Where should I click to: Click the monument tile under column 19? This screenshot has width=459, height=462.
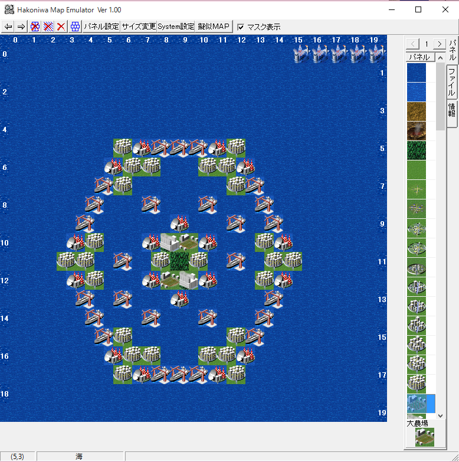(x=378, y=54)
